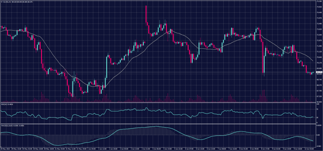Click the tallest red candle at chart peak
The height and width of the screenshot is (151, 323).
(146, 14)
